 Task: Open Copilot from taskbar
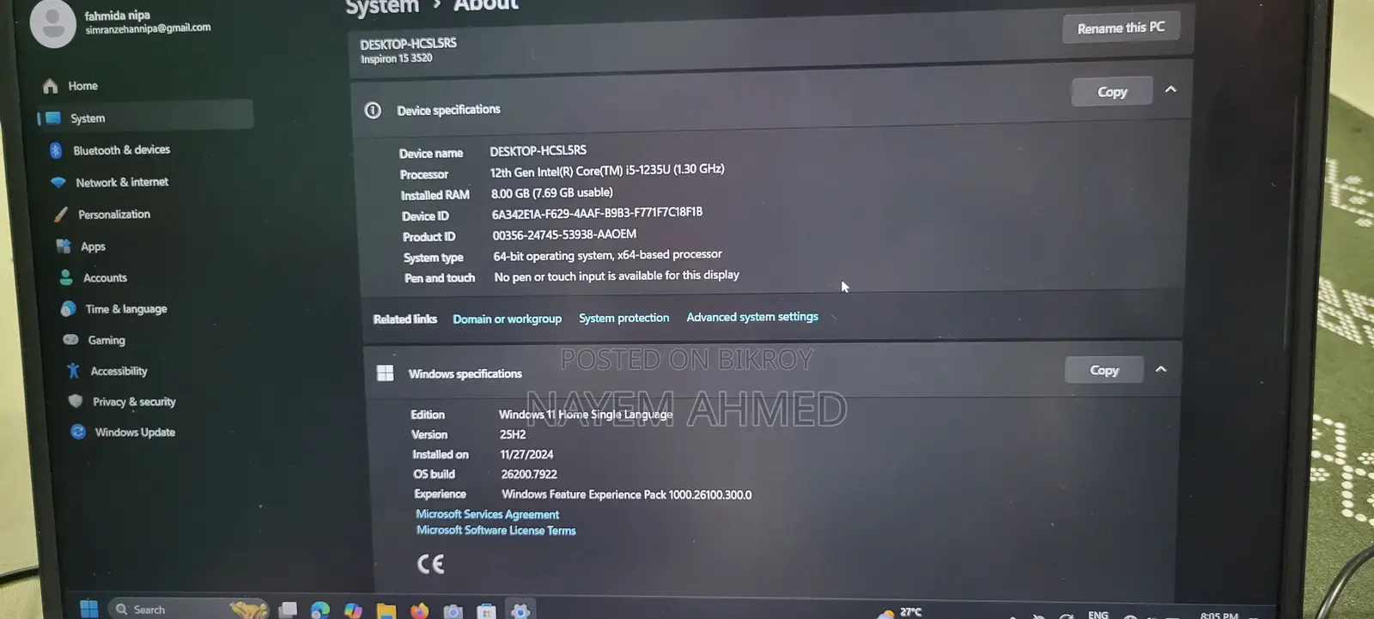tap(353, 610)
